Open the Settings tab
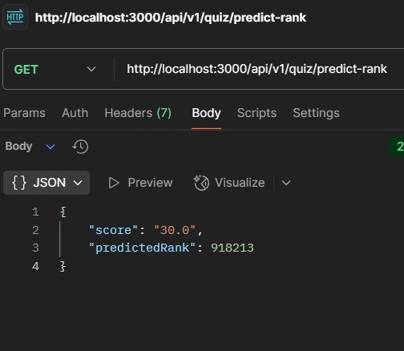 coord(316,113)
